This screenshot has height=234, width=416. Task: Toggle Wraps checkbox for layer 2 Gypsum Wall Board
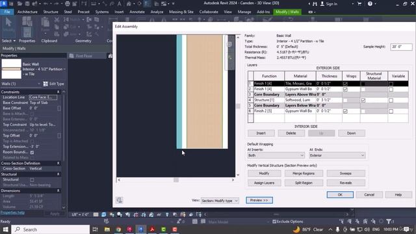(345, 90)
